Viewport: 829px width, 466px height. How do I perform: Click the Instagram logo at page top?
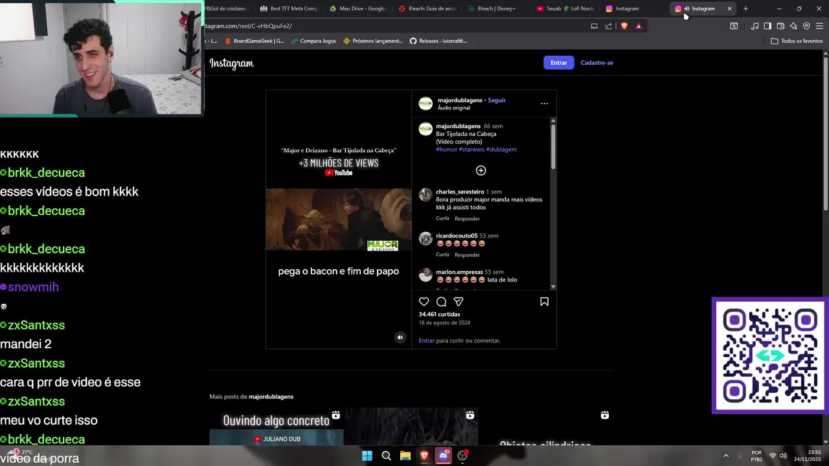coord(231,63)
